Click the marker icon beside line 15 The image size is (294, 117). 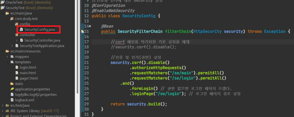pos(82,32)
